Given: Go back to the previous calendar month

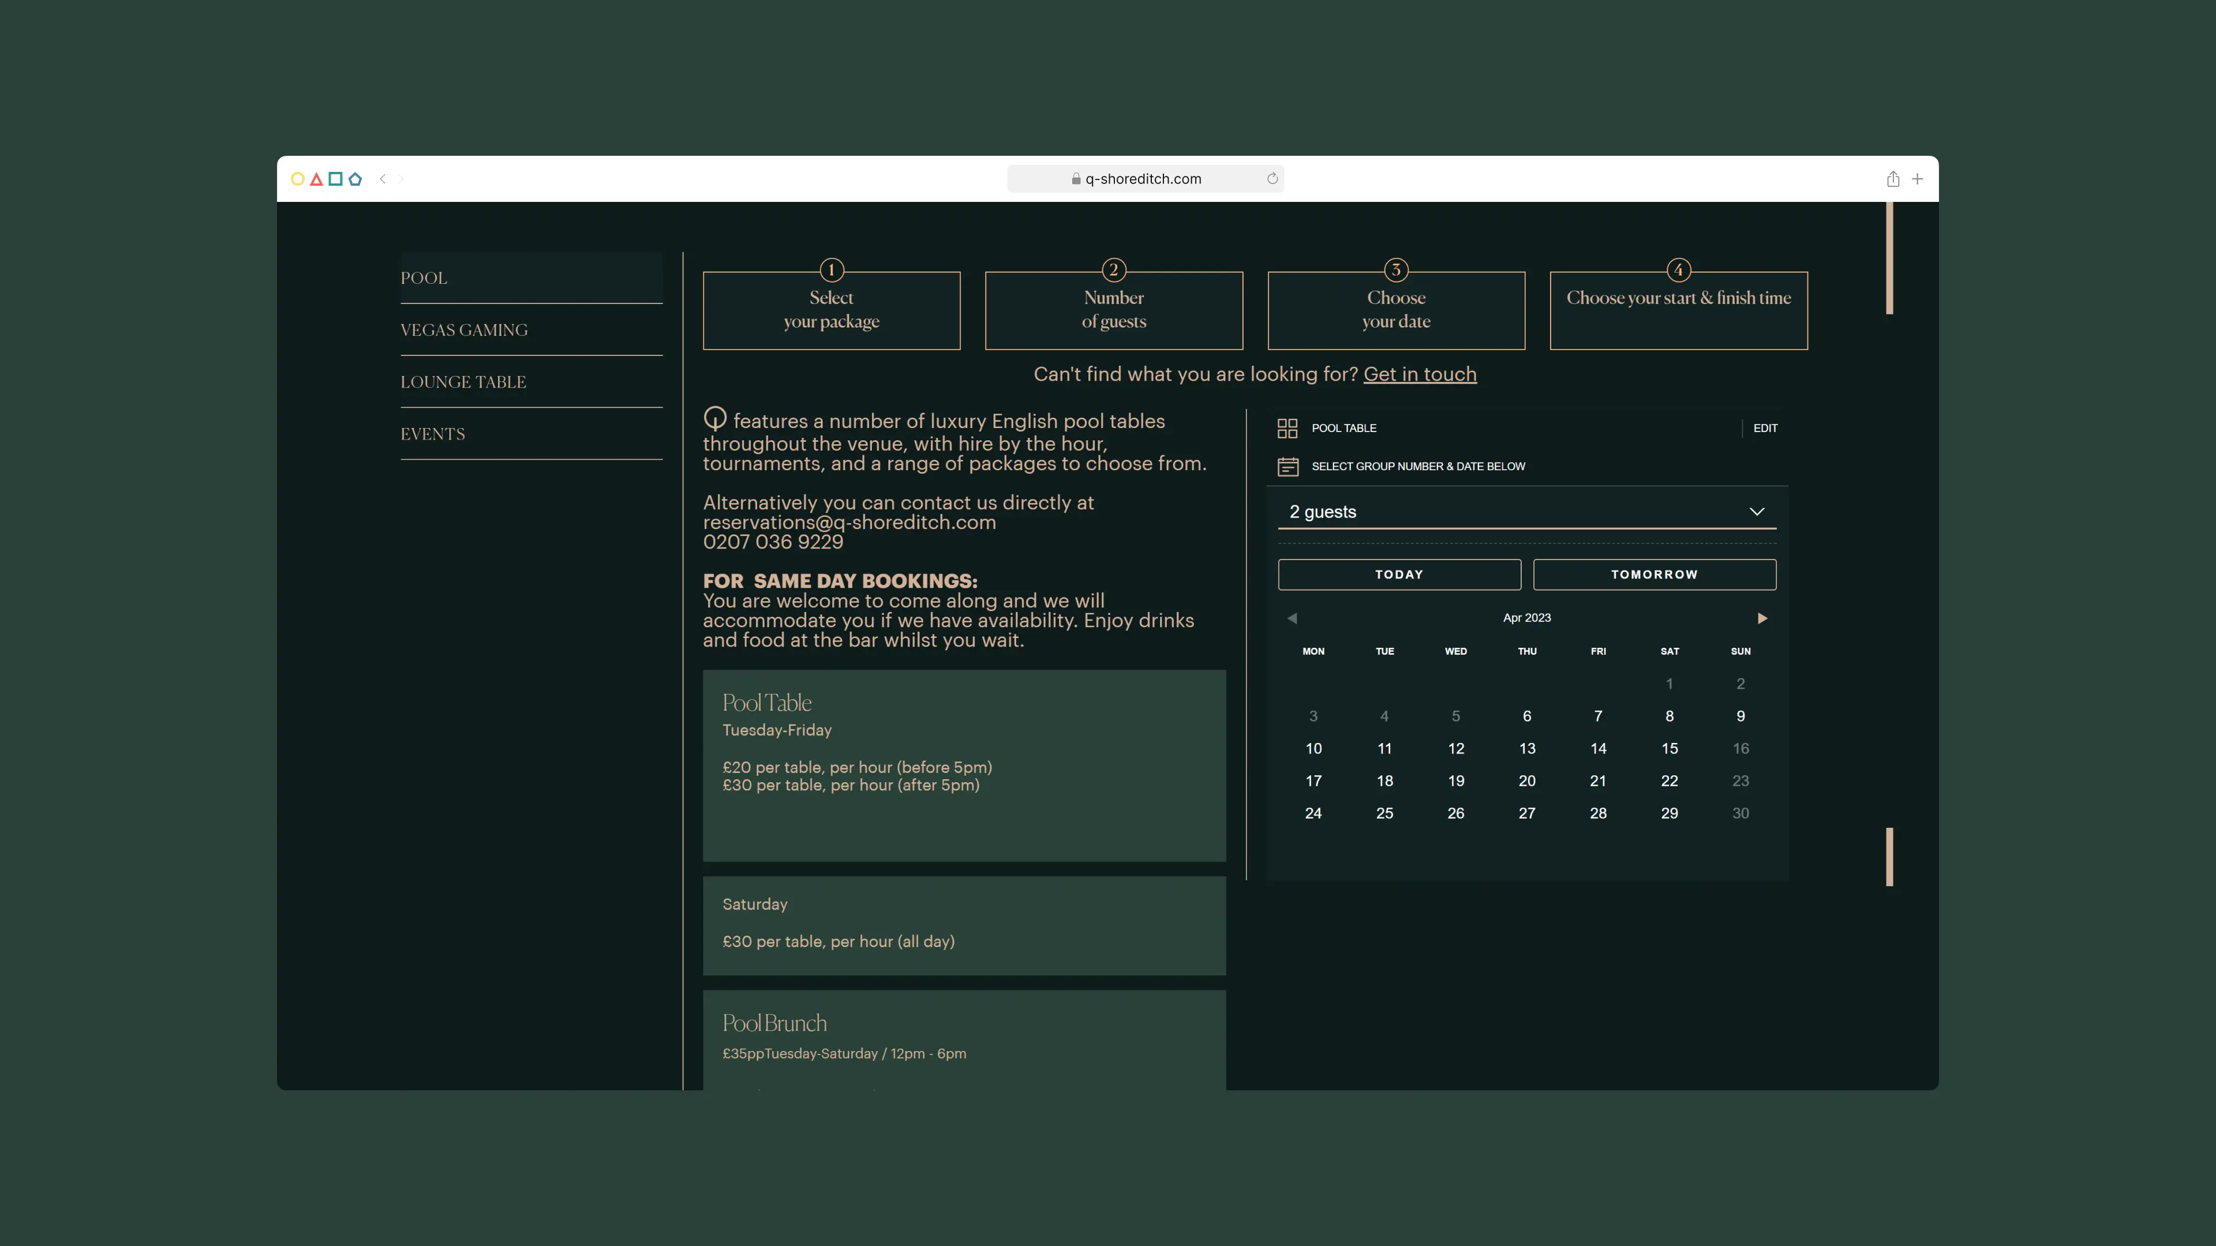Looking at the screenshot, I should click(1292, 617).
